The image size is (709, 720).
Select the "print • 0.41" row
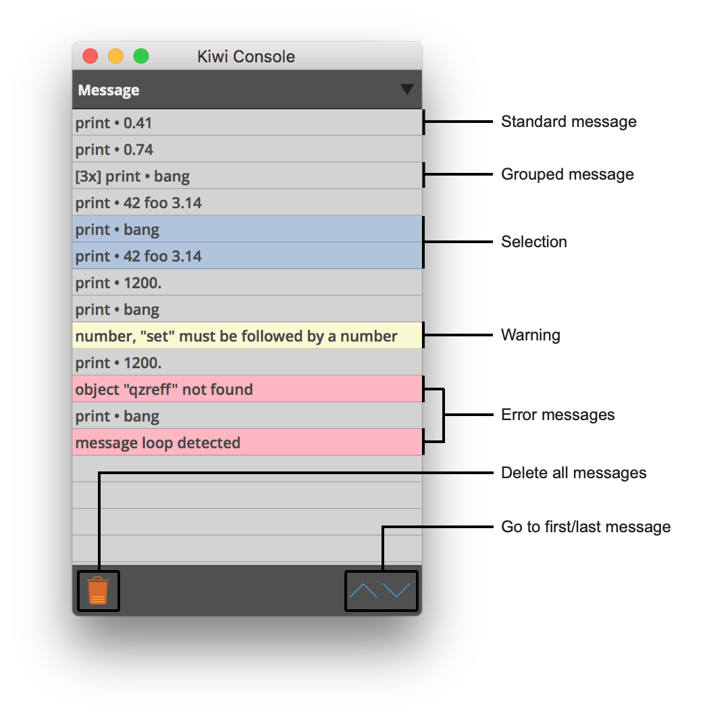[x=247, y=123]
